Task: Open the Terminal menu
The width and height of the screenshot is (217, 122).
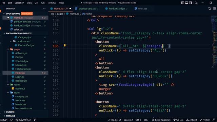Action: click(52, 3)
